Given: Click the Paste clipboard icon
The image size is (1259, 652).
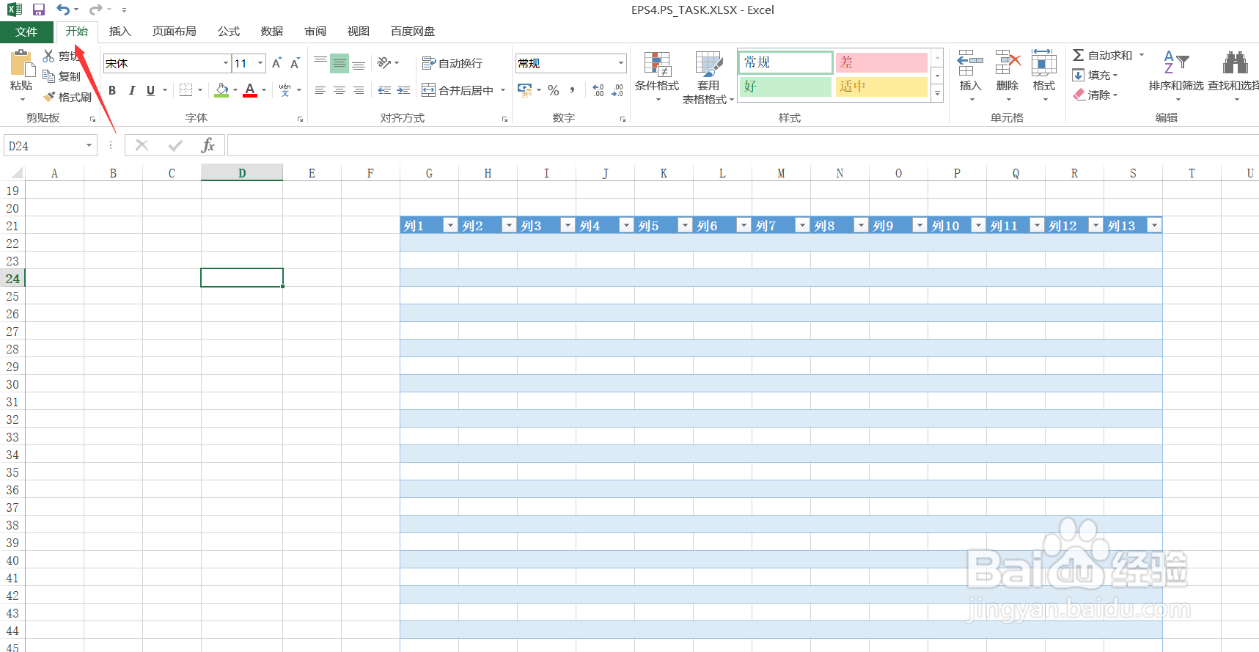Looking at the screenshot, I should pyautogui.click(x=22, y=64).
